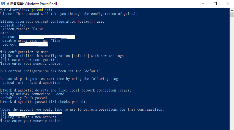Click the scrollbar up arrow
Viewport: 234px width, 130px height.
tap(232, 10)
